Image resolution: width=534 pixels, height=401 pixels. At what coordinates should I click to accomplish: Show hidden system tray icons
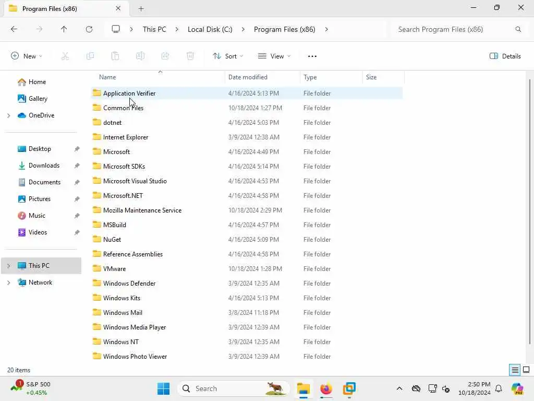click(x=399, y=388)
